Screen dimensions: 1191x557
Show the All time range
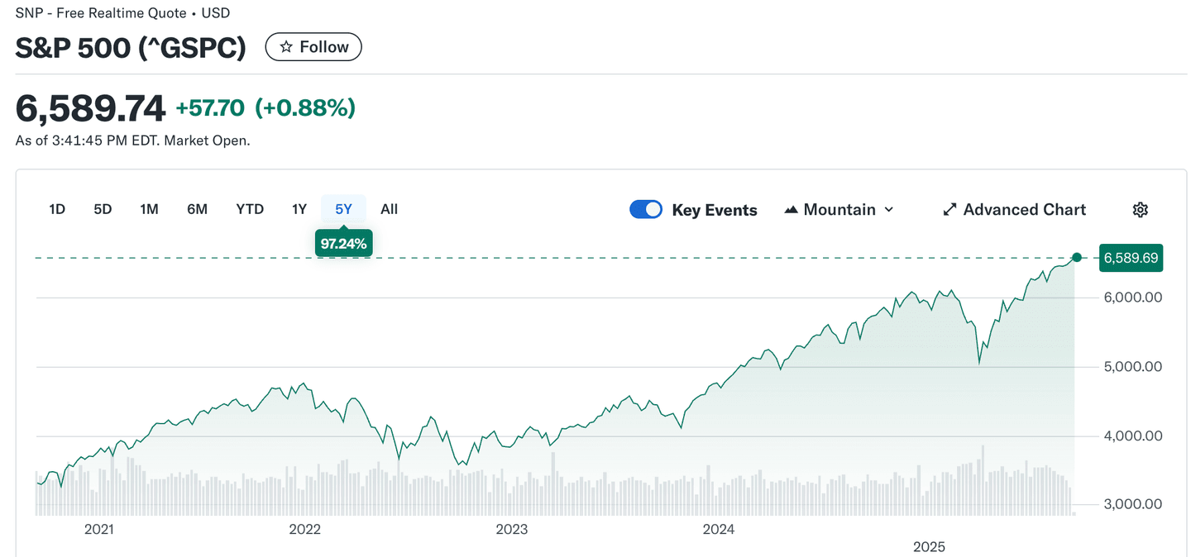(389, 209)
